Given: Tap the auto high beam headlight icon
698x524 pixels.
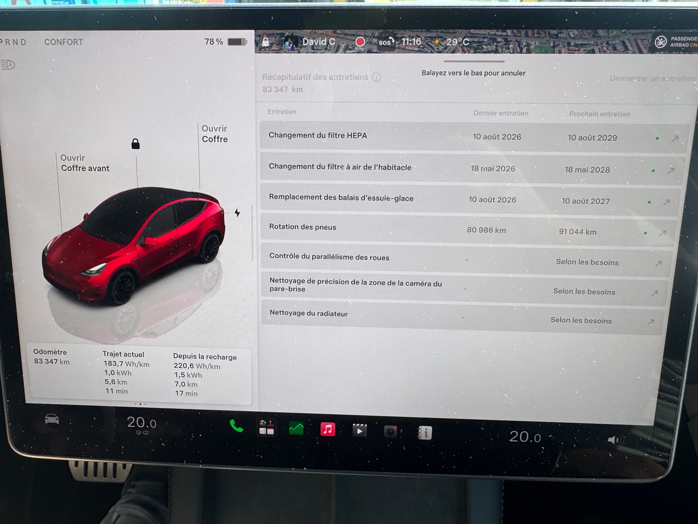Looking at the screenshot, I should (8, 65).
